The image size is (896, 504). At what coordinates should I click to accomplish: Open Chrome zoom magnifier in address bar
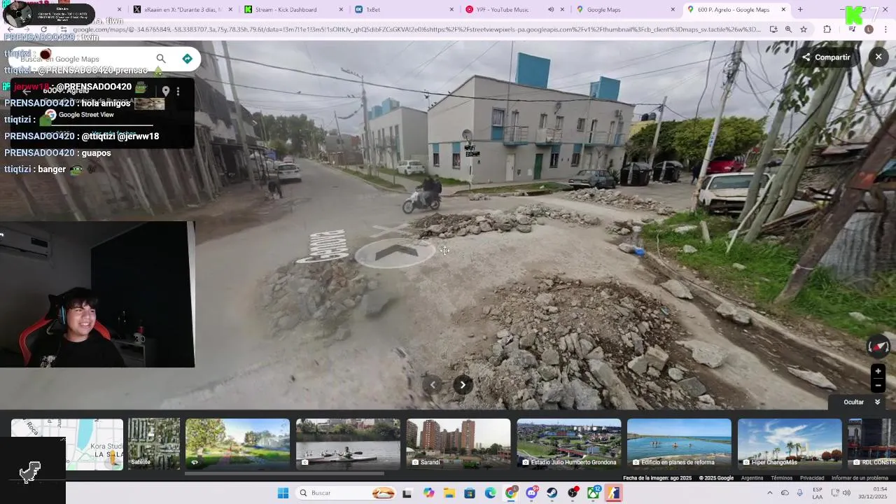[788, 29]
